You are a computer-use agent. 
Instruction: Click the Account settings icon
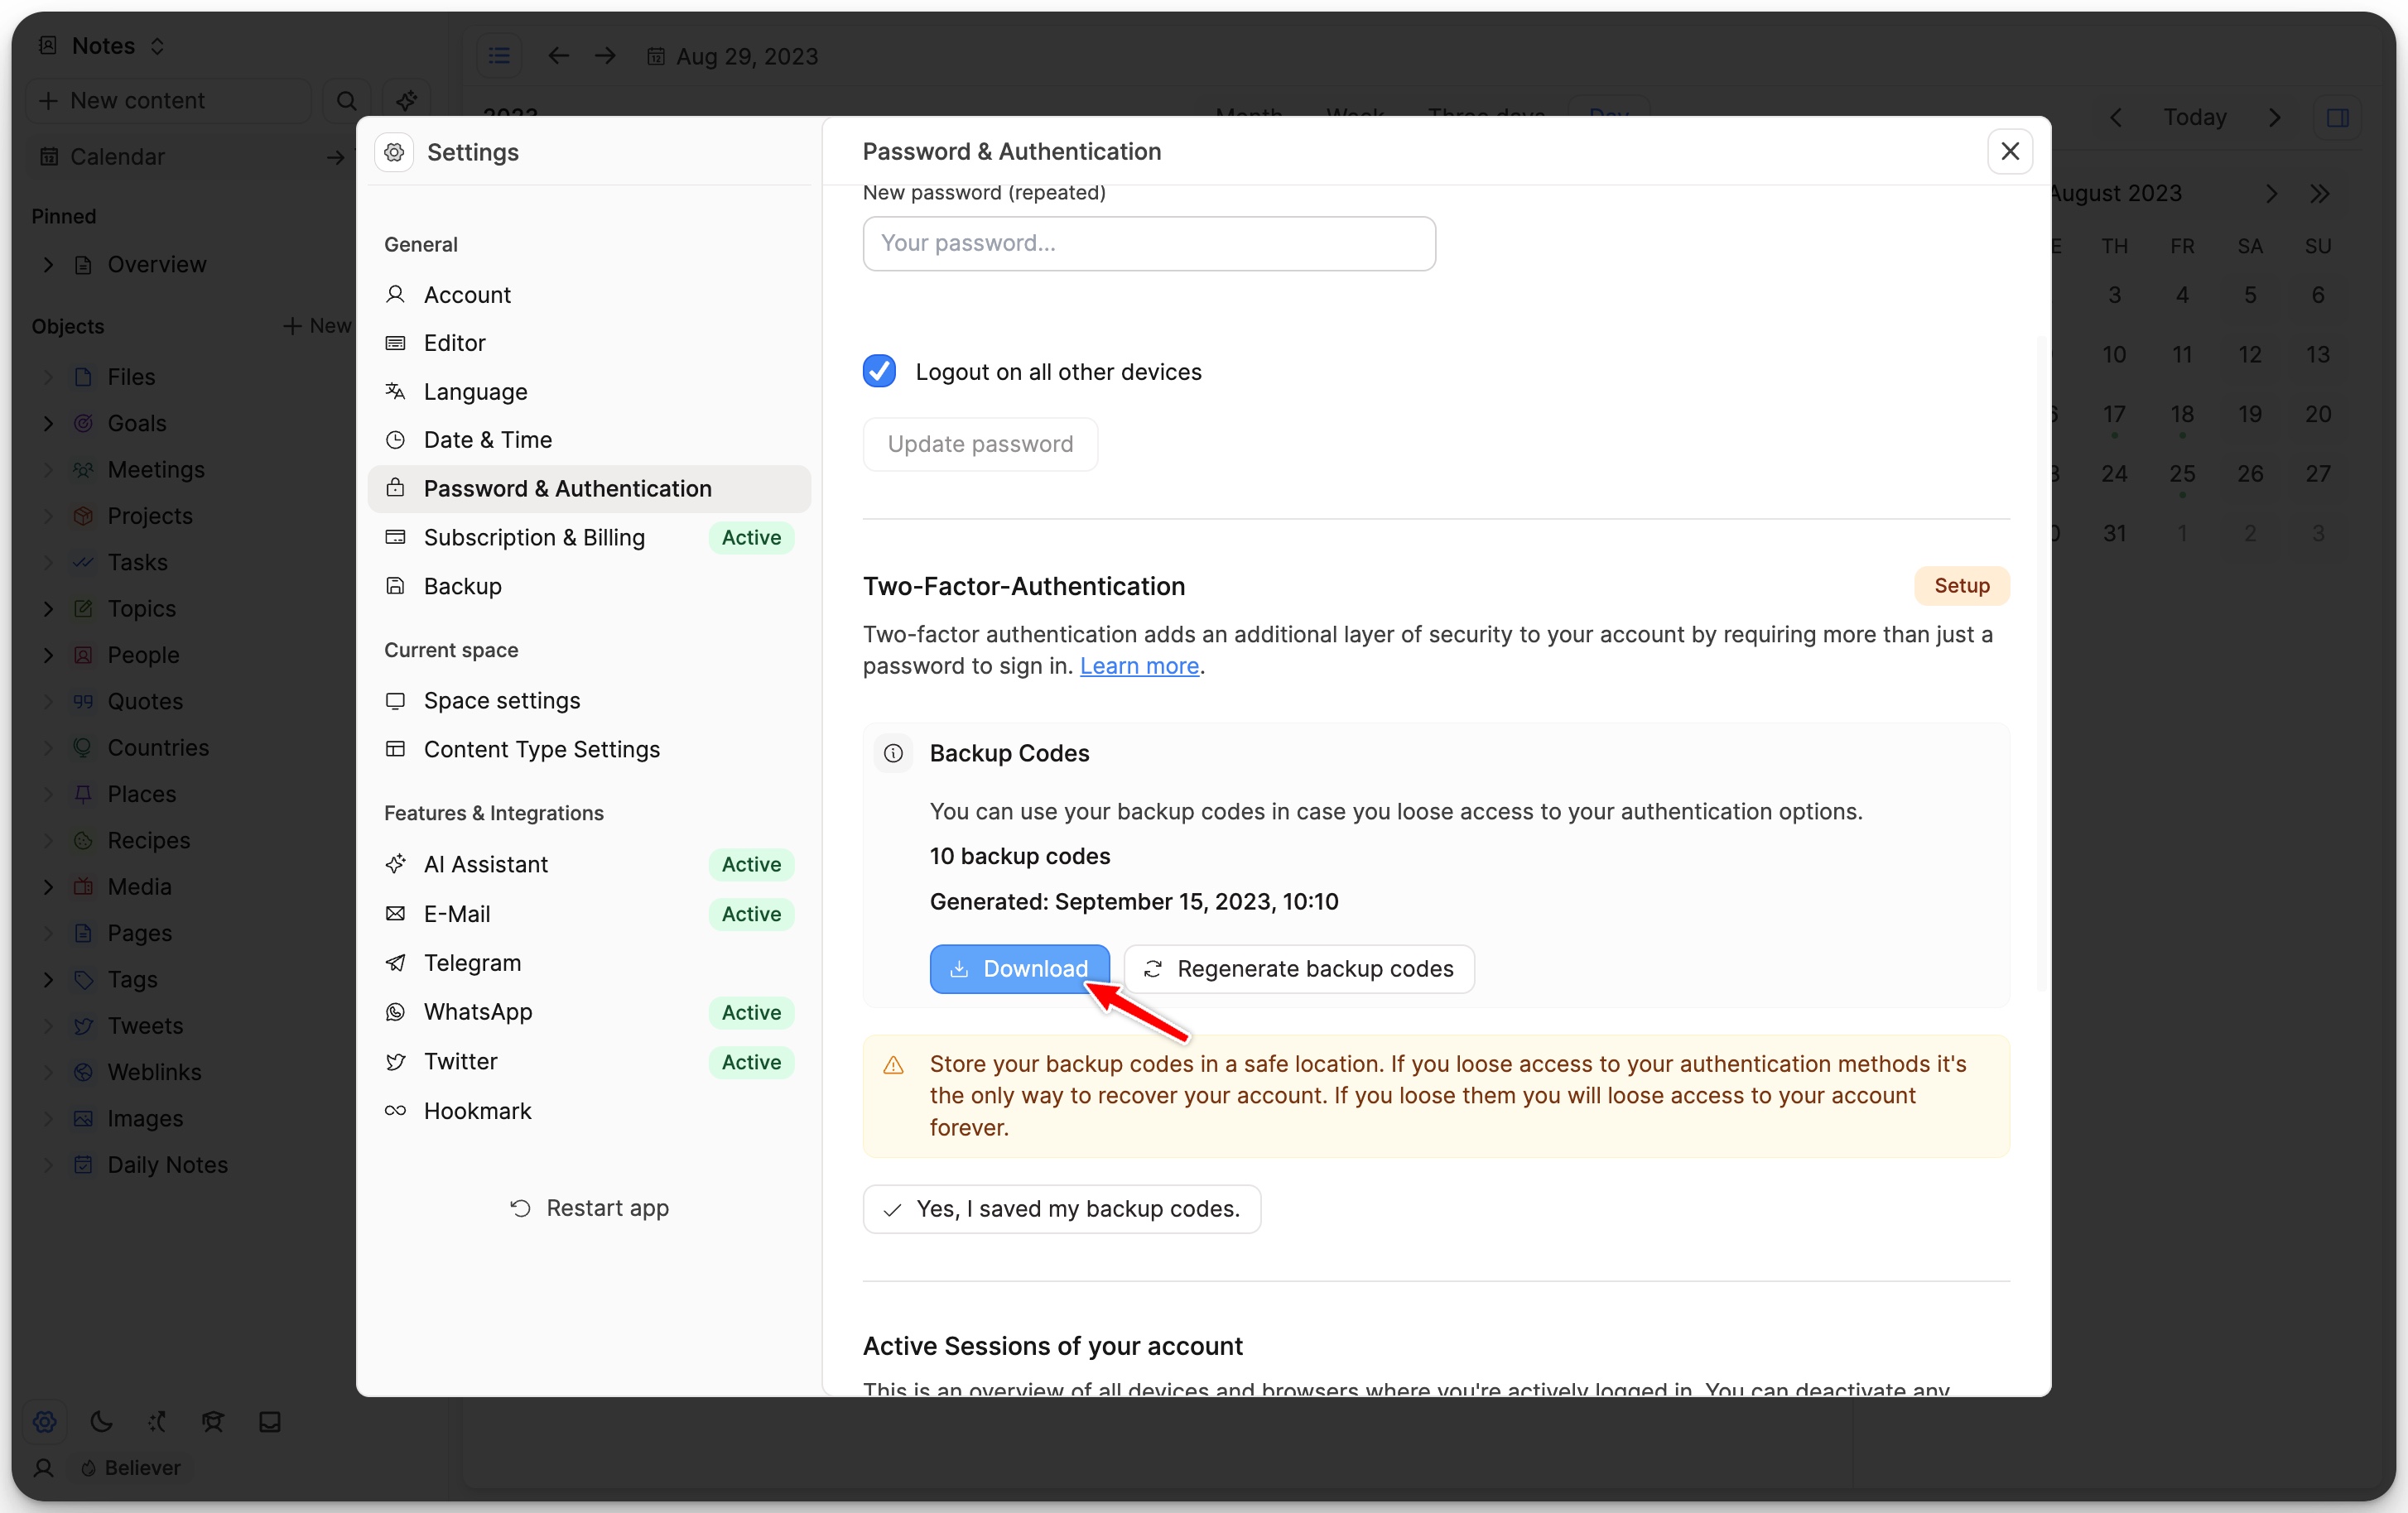click(396, 295)
